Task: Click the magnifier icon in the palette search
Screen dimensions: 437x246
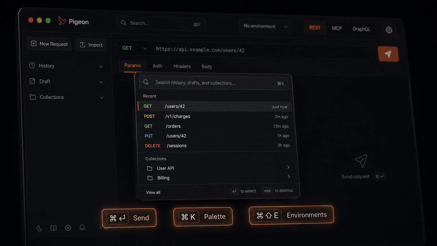Action: click(x=146, y=82)
